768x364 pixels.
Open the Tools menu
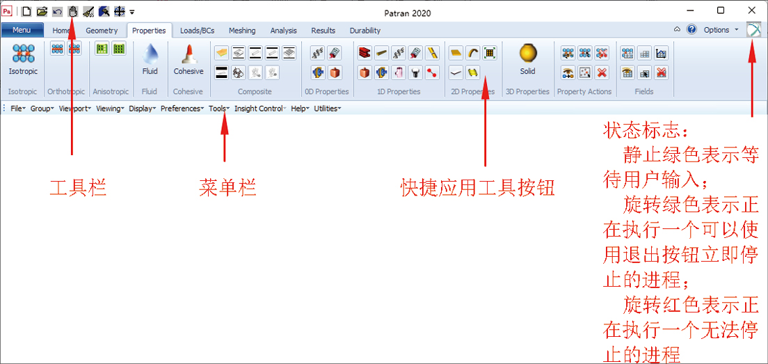click(x=218, y=109)
